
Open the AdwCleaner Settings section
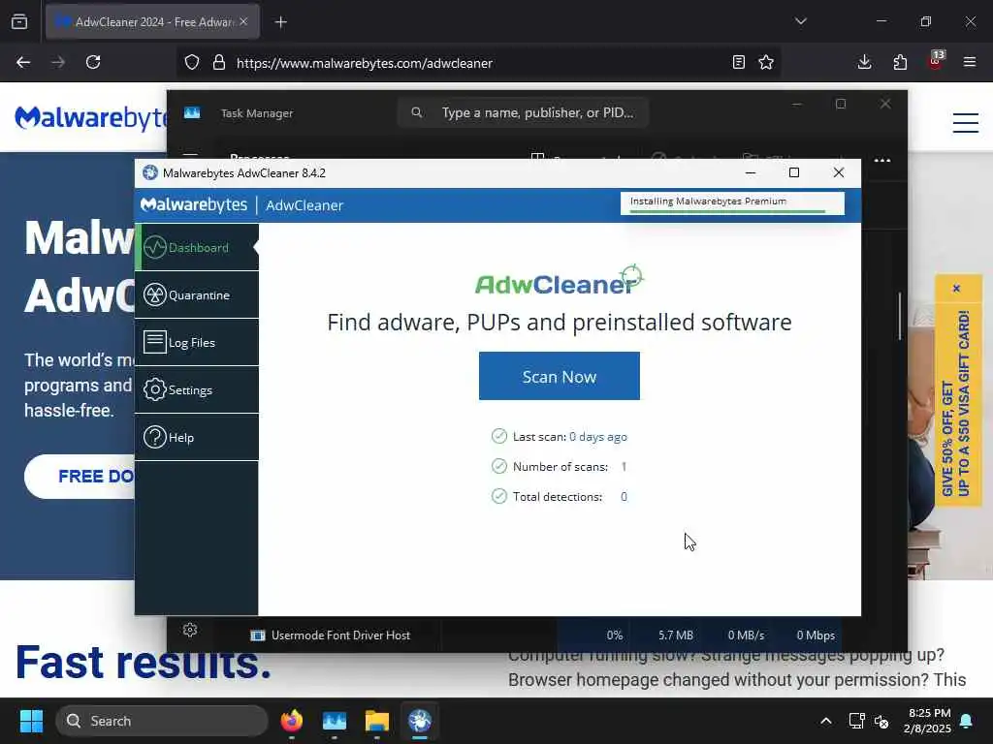point(197,389)
